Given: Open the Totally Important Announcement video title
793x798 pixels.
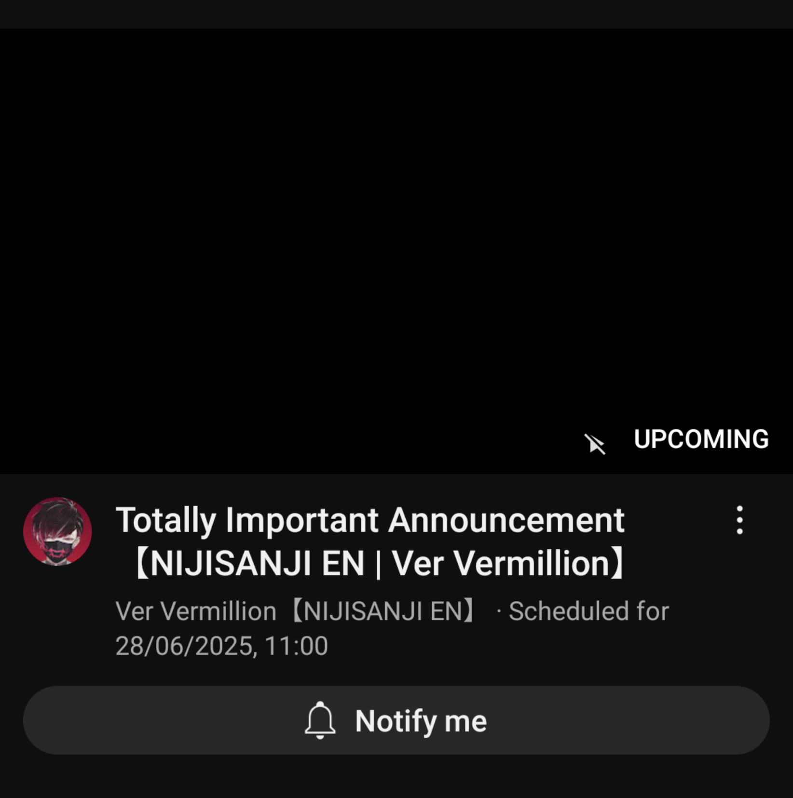Looking at the screenshot, I should click(370, 541).
